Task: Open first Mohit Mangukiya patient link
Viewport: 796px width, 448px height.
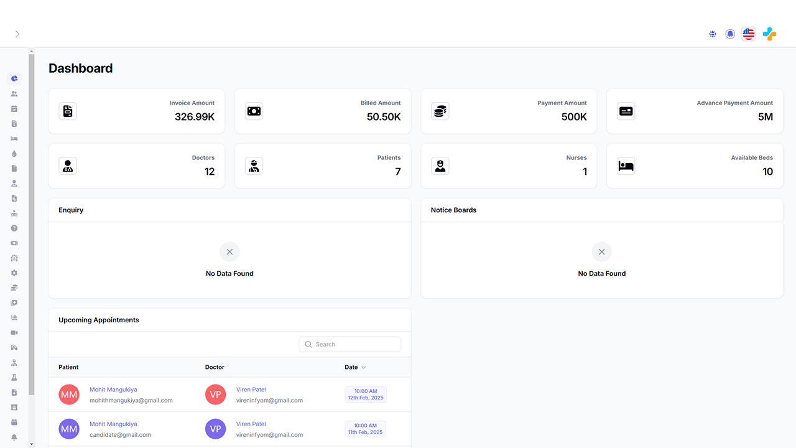Action: 113,390
